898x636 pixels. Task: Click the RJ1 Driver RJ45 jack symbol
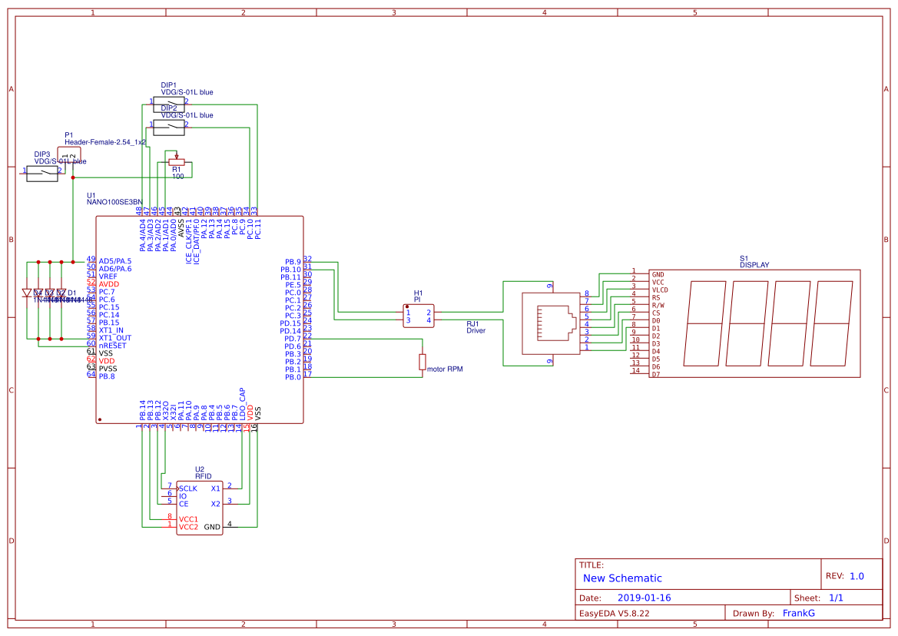coord(549,323)
